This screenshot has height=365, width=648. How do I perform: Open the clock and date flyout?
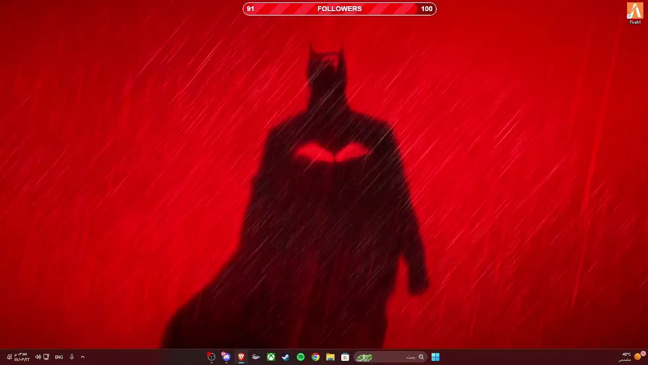pyautogui.click(x=21, y=357)
